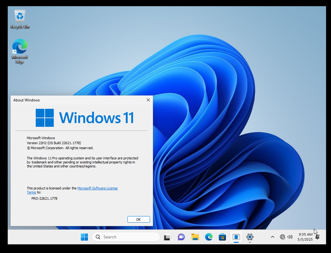Click the Terms link
This screenshot has height=253, width=331.
(31, 192)
